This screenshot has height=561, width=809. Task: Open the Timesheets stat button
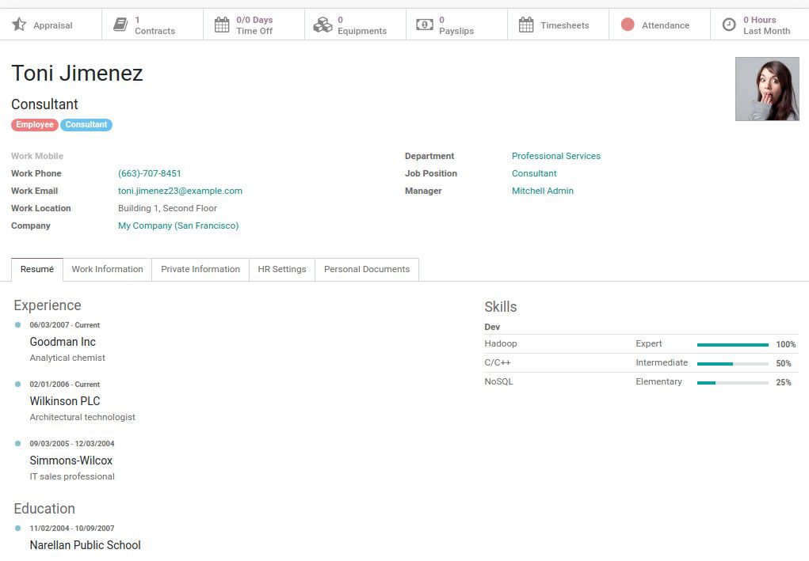559,25
